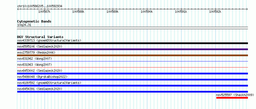Open nsv5486048 (ByrskaBishop2022) variant label
The image size is (256, 109).
click(42, 77)
